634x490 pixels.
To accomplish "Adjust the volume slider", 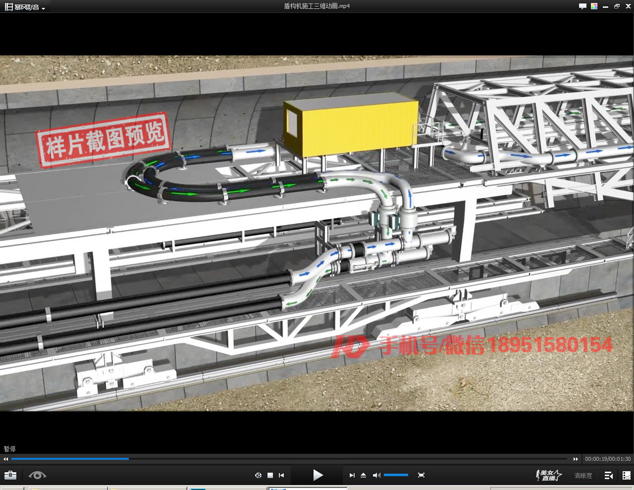I will [396, 475].
